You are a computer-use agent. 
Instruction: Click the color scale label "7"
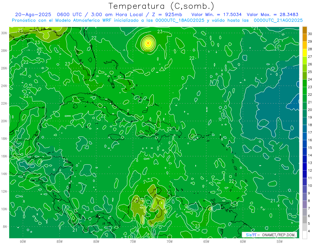pos(309,208)
